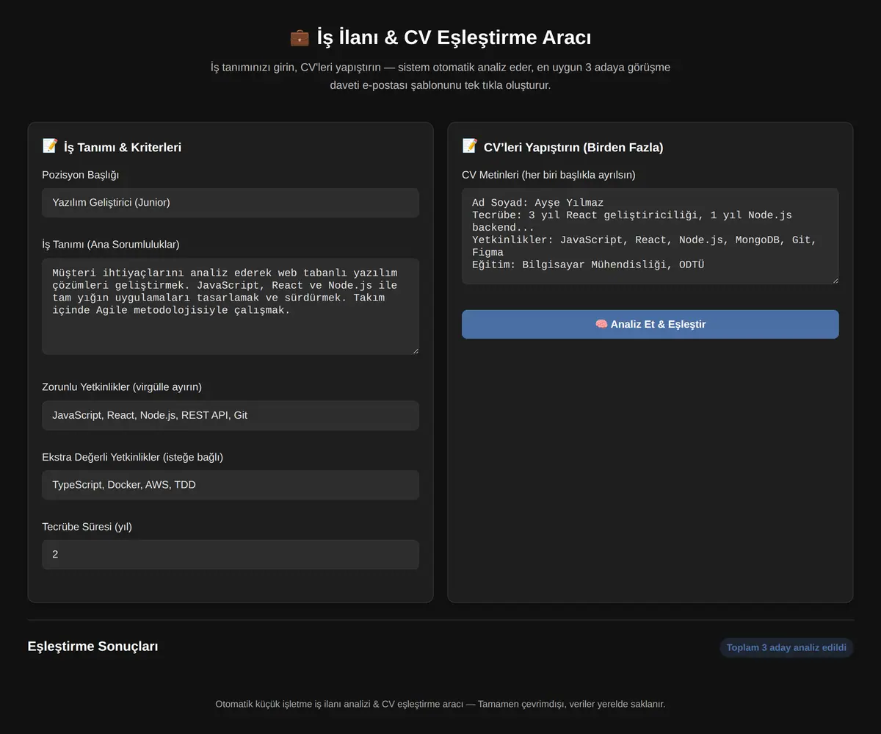Click the Tecrübe Süresi (yıl) label
This screenshot has width=881, height=734.
[x=87, y=527]
